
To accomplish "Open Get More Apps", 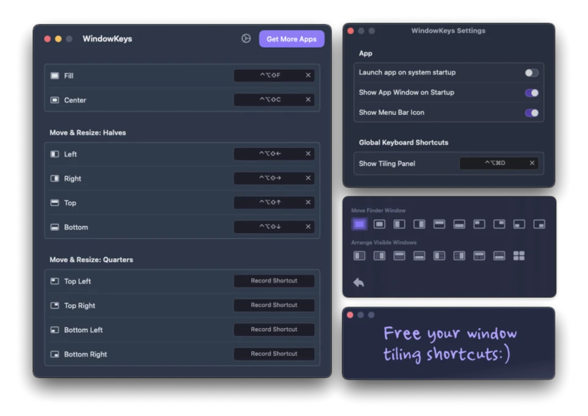I will tap(292, 39).
